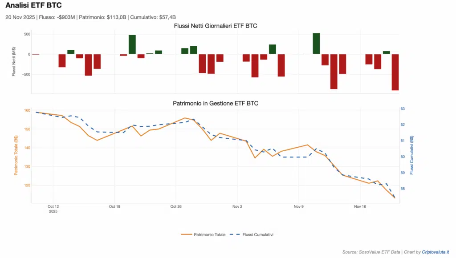Click the Flussi Netti Giornalieri ETF BTC title
Viewport: 456px width, 258px height.
click(x=215, y=26)
